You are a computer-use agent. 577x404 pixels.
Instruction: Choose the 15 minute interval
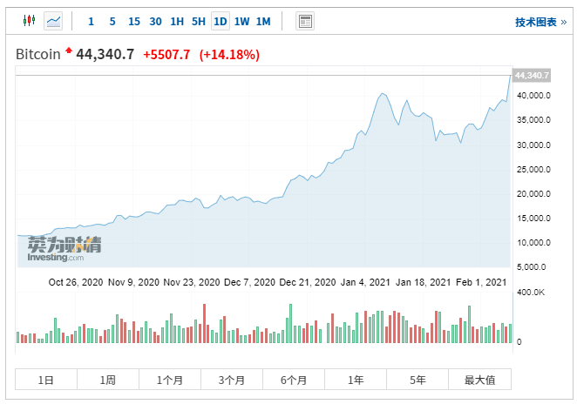134,21
